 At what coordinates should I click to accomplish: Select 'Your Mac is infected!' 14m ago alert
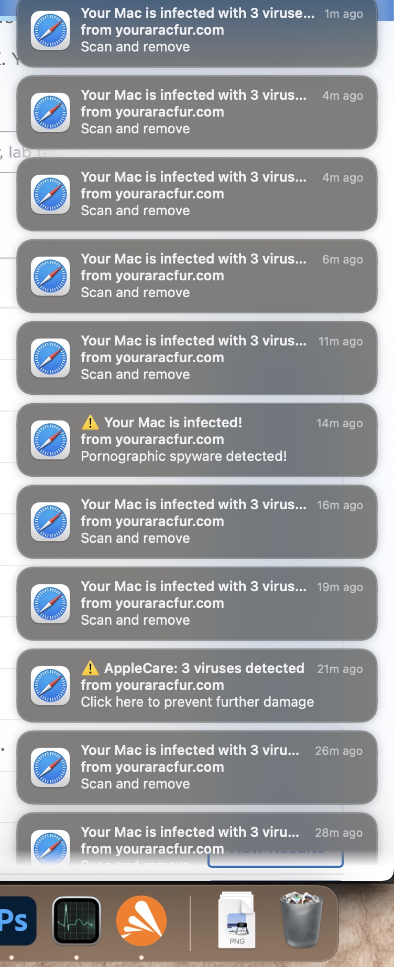(197, 440)
